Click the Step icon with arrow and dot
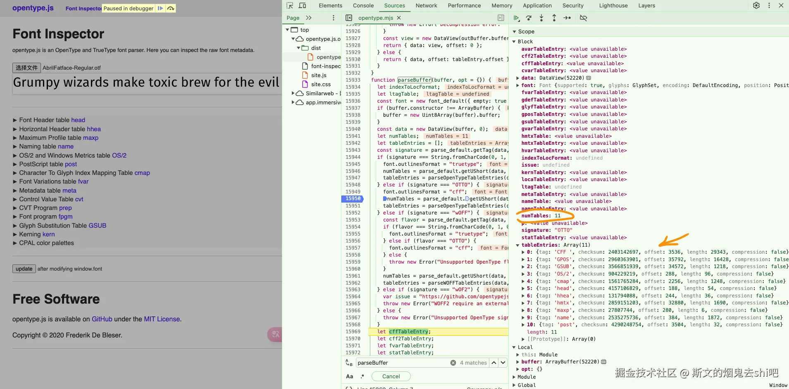This screenshot has width=789, height=389. 567,18
